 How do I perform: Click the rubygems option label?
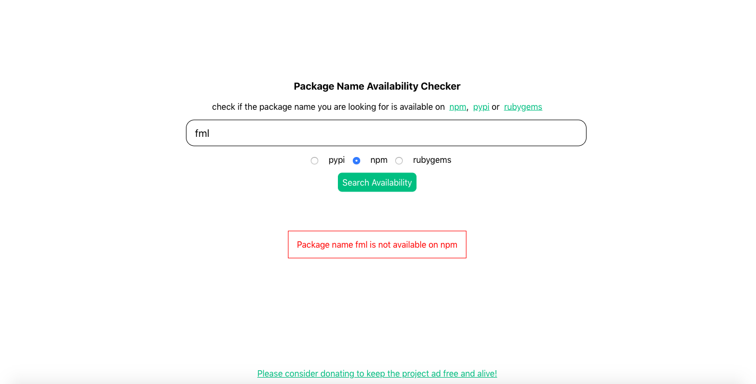[x=431, y=160]
